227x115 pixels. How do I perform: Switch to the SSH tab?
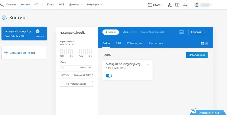(118, 43)
